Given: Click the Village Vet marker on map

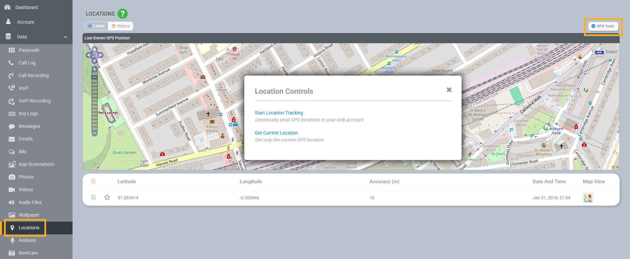Looking at the screenshot, I should click(x=235, y=49).
